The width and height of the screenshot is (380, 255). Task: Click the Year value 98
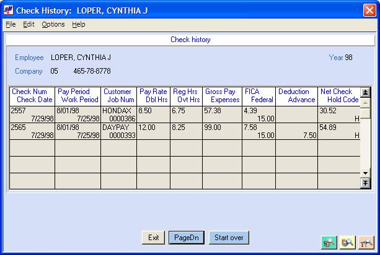point(348,58)
